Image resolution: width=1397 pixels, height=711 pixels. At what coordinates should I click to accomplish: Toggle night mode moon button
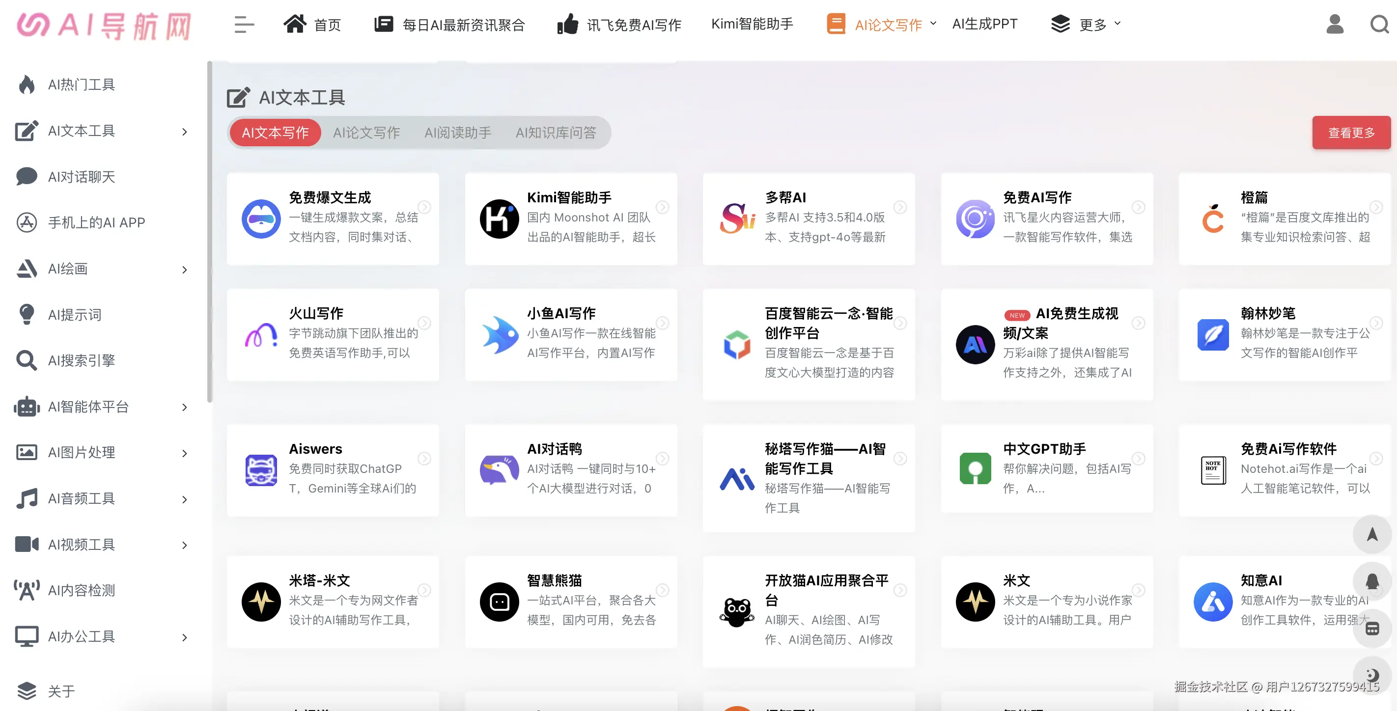tap(1372, 675)
